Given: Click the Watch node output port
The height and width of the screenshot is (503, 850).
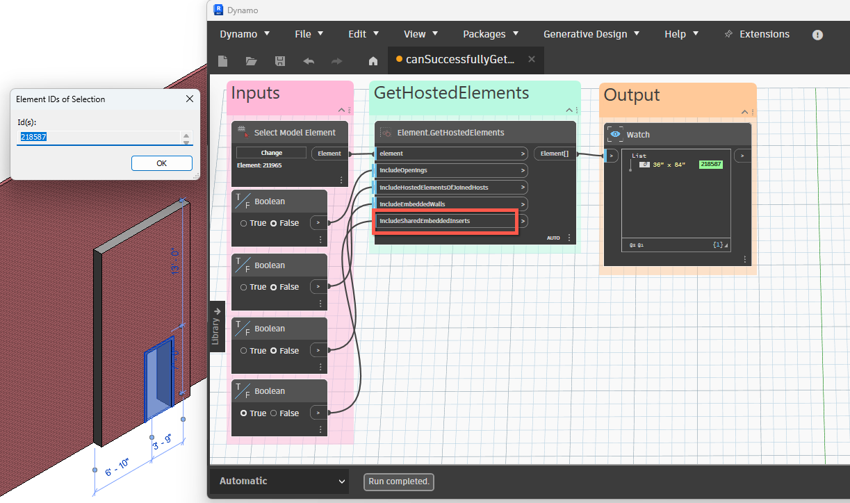Looking at the screenshot, I should coord(742,156).
